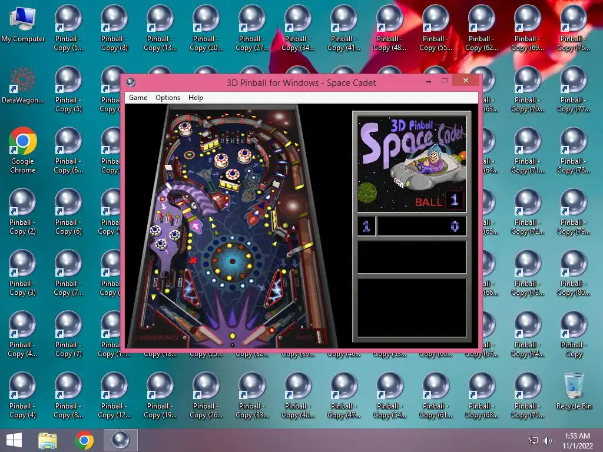Screen dimensions: 603x452
Task: Open the volume tray icon
Action: (547, 440)
